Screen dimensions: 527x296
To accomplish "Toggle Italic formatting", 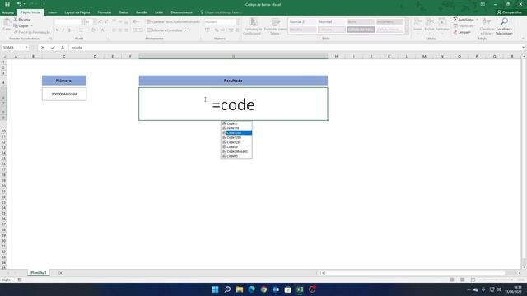I will click(x=63, y=30).
